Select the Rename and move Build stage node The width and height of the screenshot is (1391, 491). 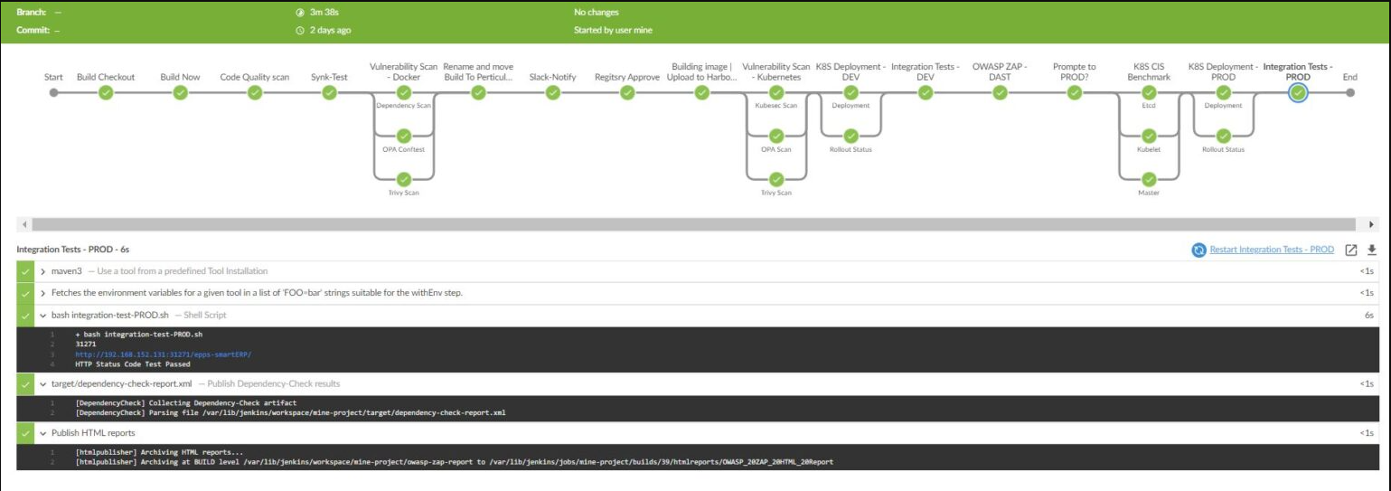(478, 92)
